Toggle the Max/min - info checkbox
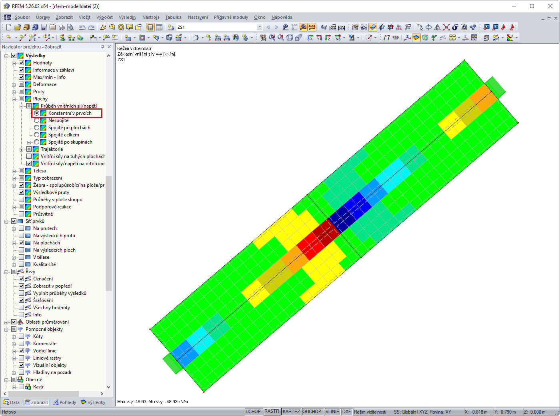The width and height of the screenshot is (560, 416). (x=22, y=77)
